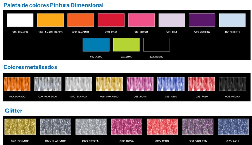This screenshot has height=145, width=252.
Task: Choose the 700 Rojo red swatch
Action: (x=111, y=20)
